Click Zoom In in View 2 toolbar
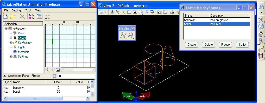The height and width of the screenshot is (103, 265). [x=117, y=12]
